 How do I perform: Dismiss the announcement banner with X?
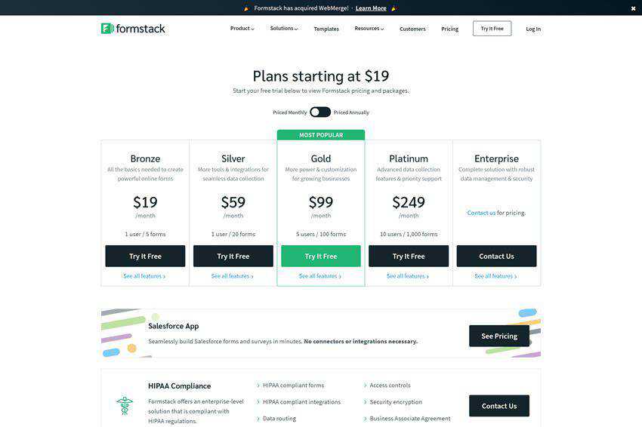[633, 8]
